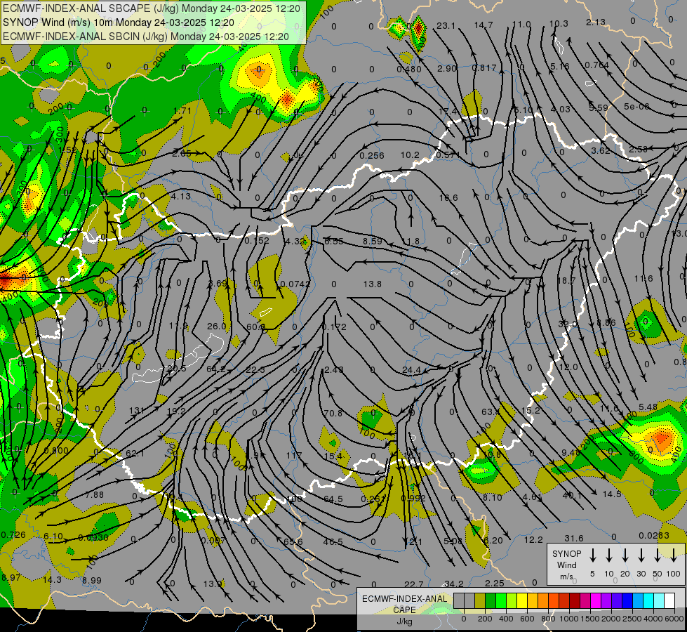Image resolution: width=687 pixels, height=632 pixels.
Task: Click the map value 32.0
Action: (x=568, y=324)
